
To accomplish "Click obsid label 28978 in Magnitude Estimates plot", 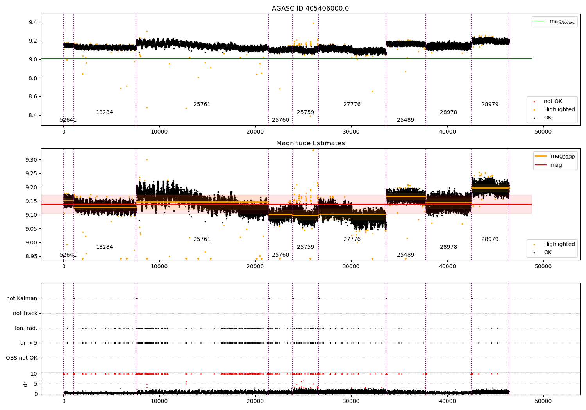I will (x=448, y=247).
